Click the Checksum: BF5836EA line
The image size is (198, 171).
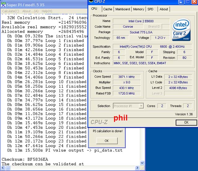[25, 159]
